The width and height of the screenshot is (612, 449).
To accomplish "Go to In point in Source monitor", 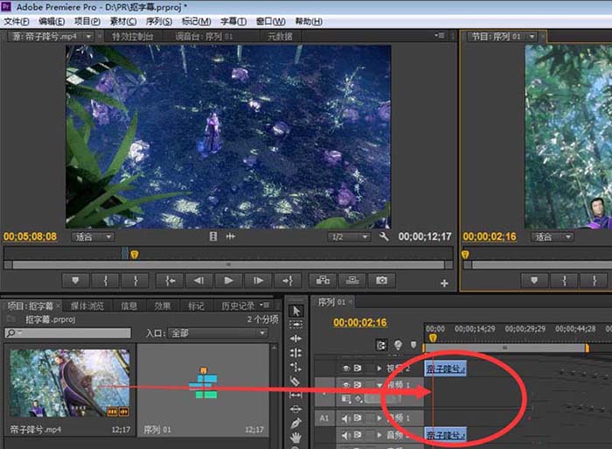I will [x=170, y=281].
